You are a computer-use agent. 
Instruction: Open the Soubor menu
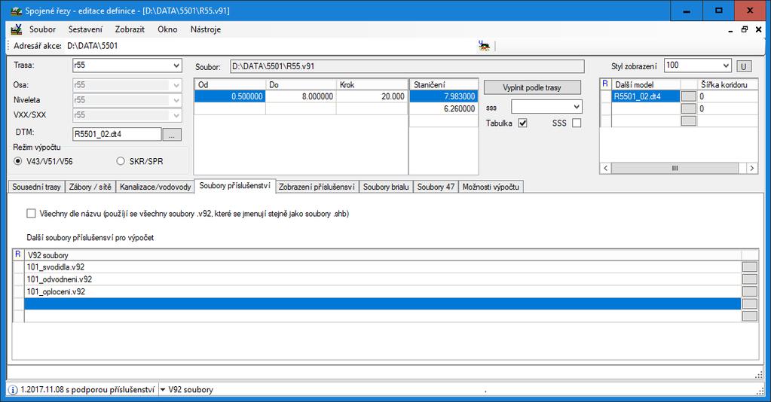tap(42, 29)
